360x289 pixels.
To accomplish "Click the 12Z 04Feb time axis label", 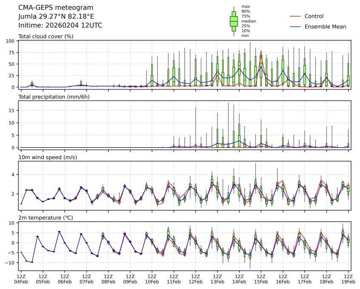I will coord(21,278).
